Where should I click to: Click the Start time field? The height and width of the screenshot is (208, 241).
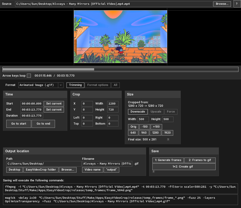coord(32,104)
